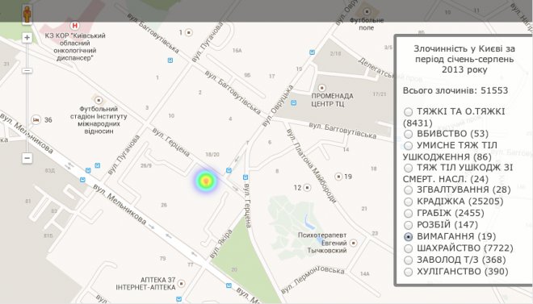This screenshot has width=533, height=304.
Task: Click the hospital icon for the oncology dispensary
Action: point(74,26)
